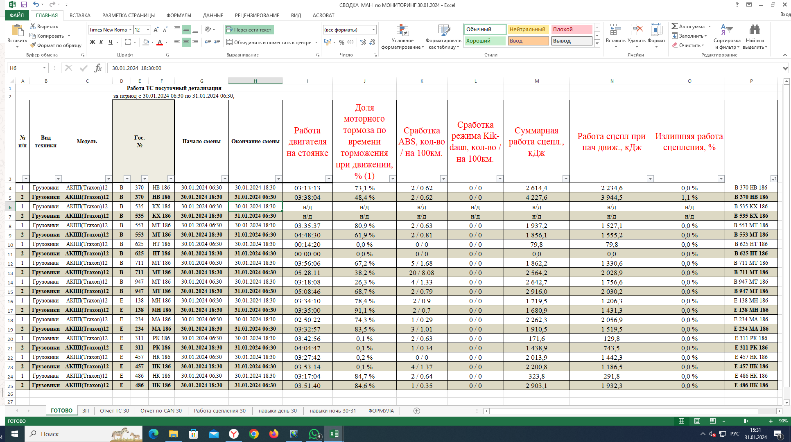The height and width of the screenshot is (442, 791).
Task: Open the number format dropdown (все форматы)
Action: click(373, 30)
